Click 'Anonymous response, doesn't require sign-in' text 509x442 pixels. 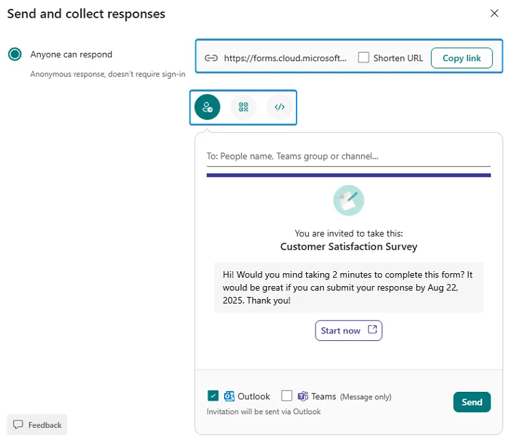point(108,74)
